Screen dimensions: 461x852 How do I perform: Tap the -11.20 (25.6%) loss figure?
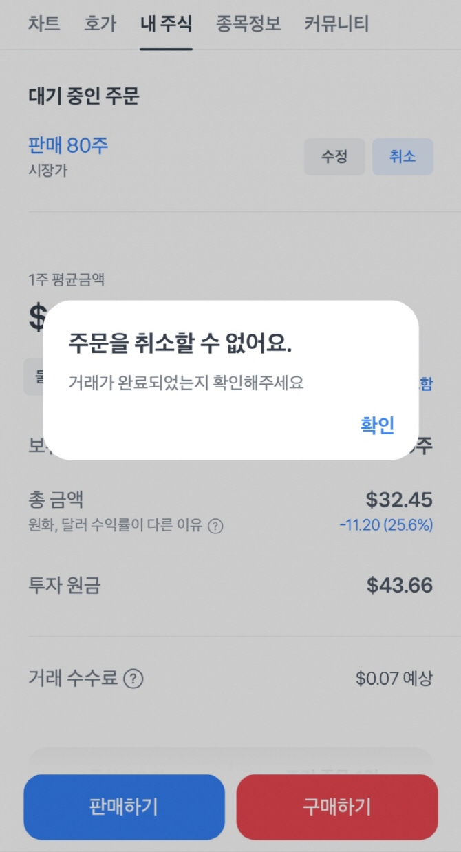pos(385,526)
